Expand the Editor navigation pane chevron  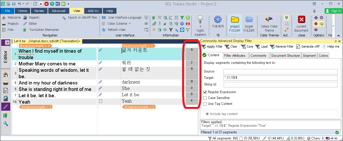pos(7,43)
